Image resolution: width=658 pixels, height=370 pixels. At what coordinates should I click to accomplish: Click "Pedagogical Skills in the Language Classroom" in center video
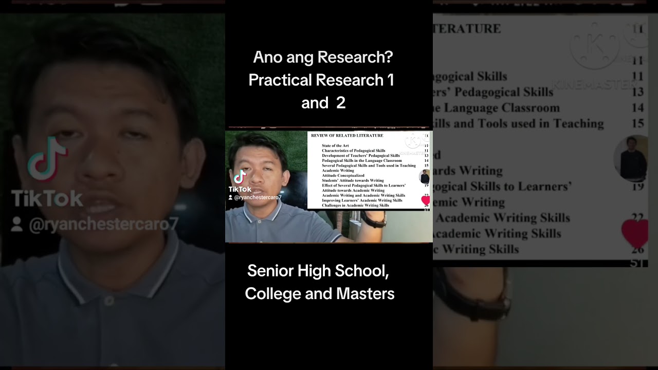(x=362, y=160)
